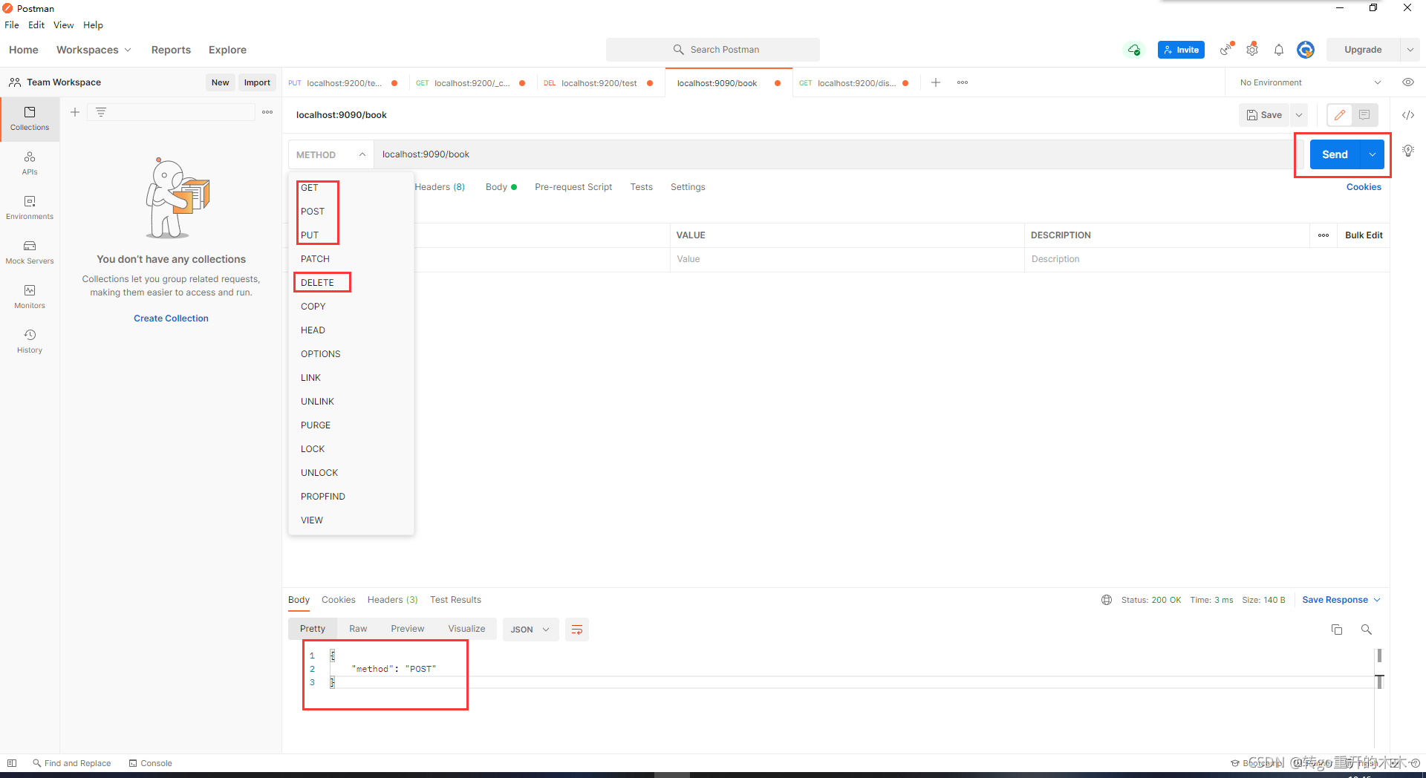Switch to the Raw response view
This screenshot has height=778, width=1426.
pyautogui.click(x=358, y=629)
